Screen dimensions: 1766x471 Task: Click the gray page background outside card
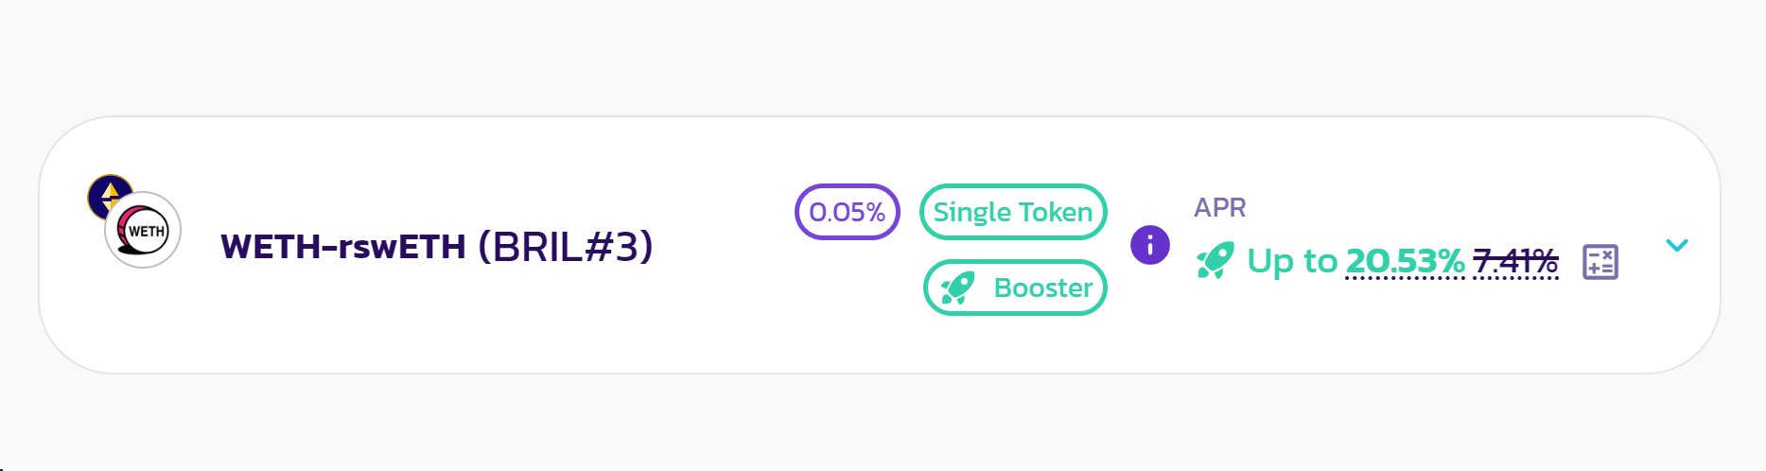880,57
